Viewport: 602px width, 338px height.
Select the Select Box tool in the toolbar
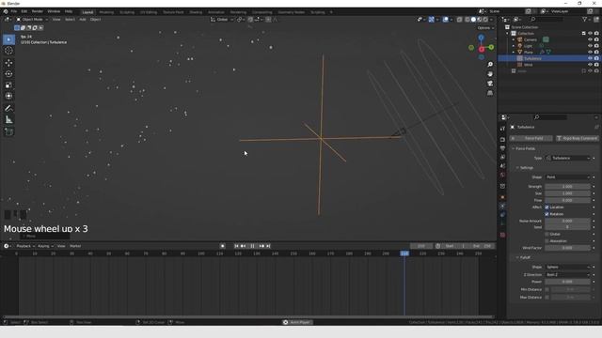tap(8, 39)
